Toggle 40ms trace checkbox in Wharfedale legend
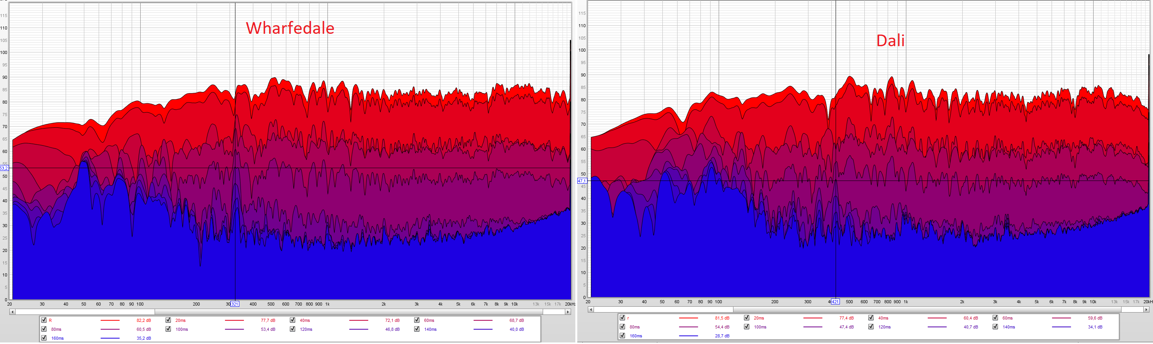Viewport: 1153px width, 344px height. (x=292, y=320)
